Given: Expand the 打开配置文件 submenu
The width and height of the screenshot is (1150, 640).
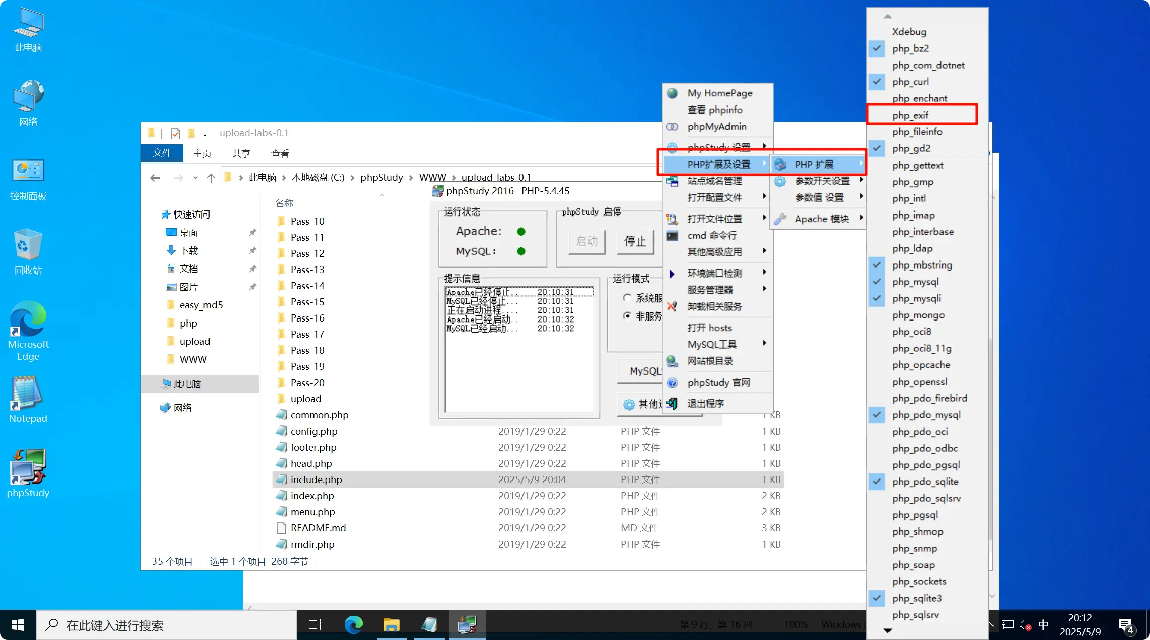Looking at the screenshot, I should click(717, 197).
